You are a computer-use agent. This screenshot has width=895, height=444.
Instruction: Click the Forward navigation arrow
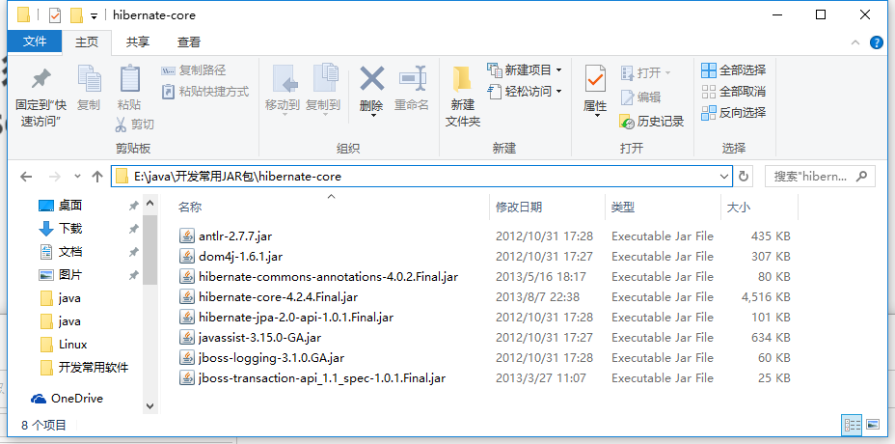[x=54, y=177]
